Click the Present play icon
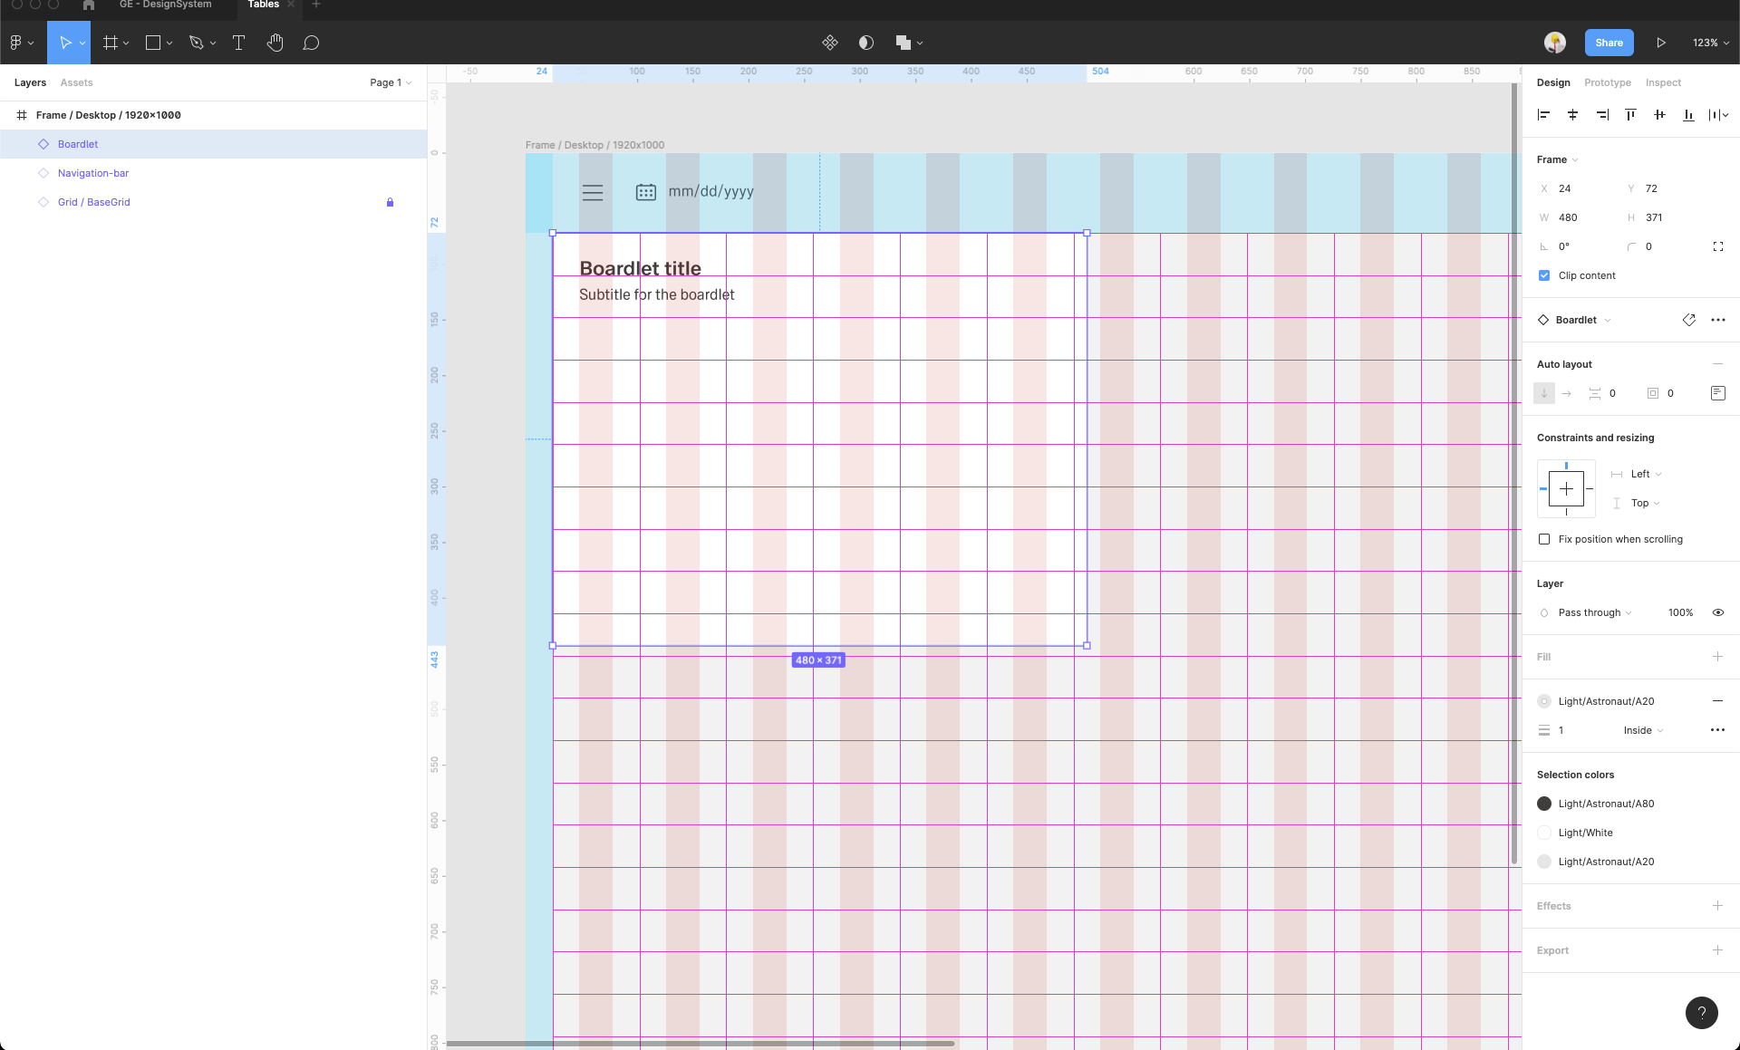Screen dimensions: 1740x1050 1660,43
